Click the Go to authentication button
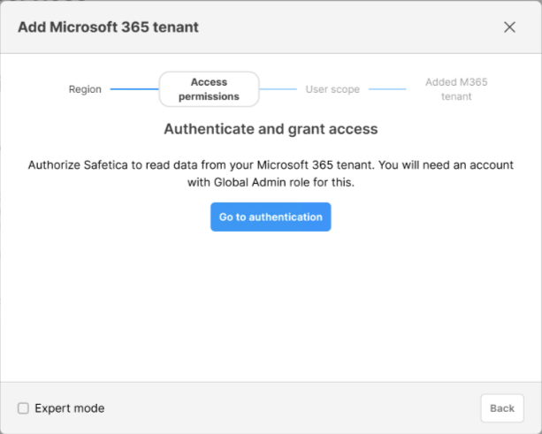 click(271, 217)
